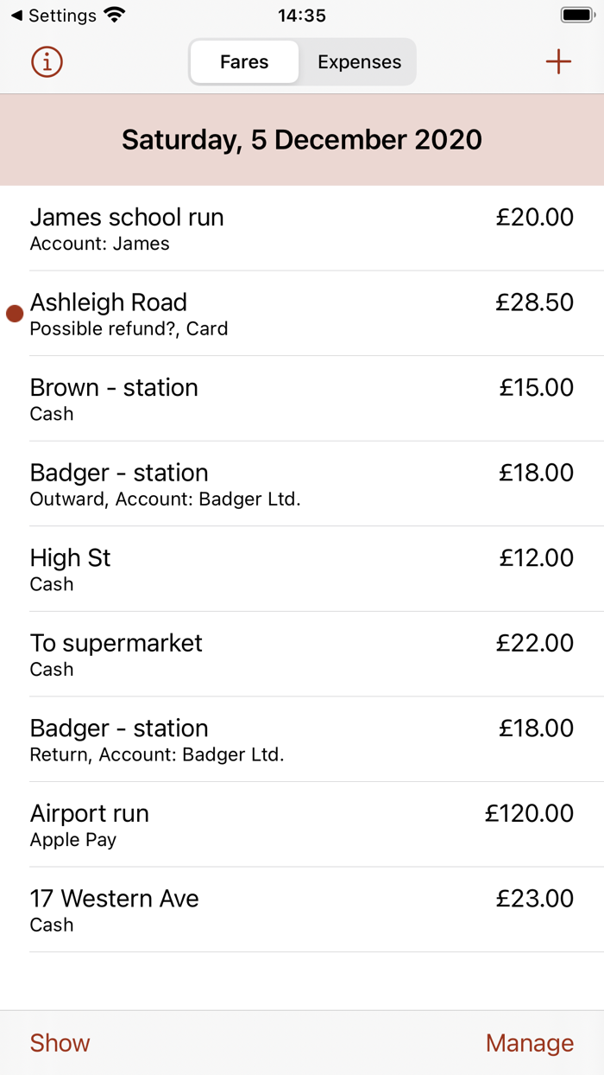Tap the Ashleigh Road fare entry

point(302,314)
